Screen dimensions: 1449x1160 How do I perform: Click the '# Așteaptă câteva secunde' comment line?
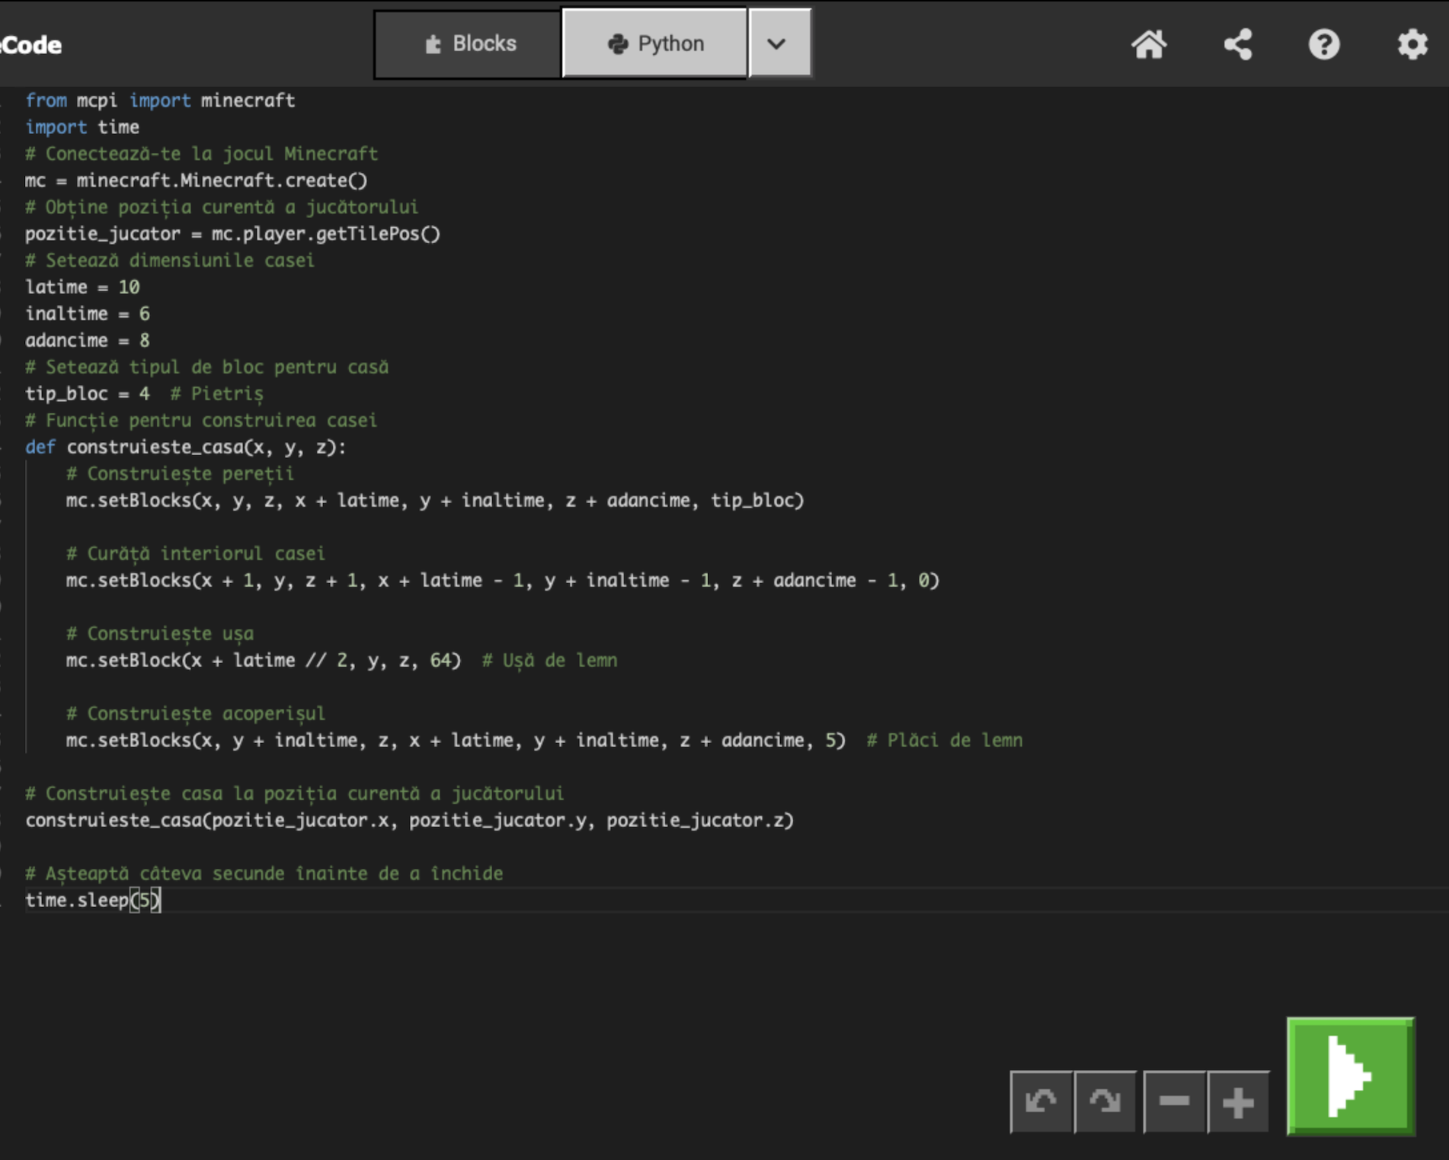coord(264,874)
